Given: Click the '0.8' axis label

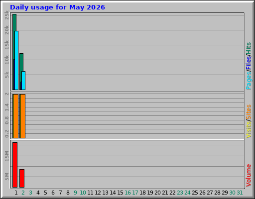Looking at the screenshot, I should (6, 120).
